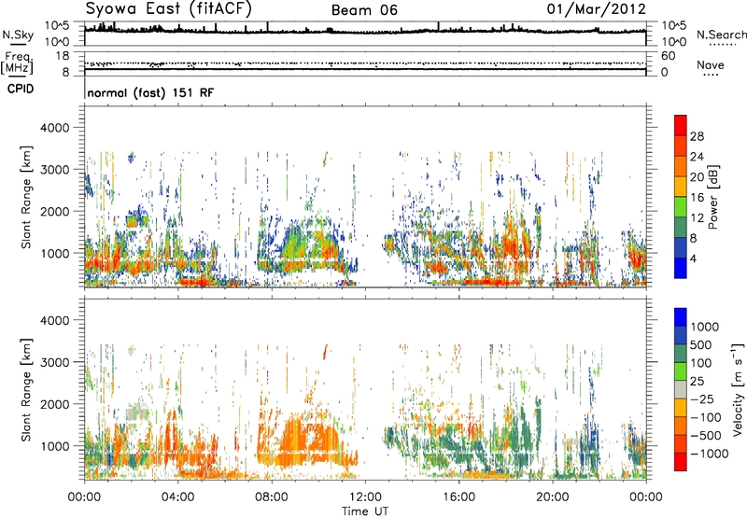Pick Power colorbar segment between 4 and 8
747x517 pixels.
coord(681,247)
